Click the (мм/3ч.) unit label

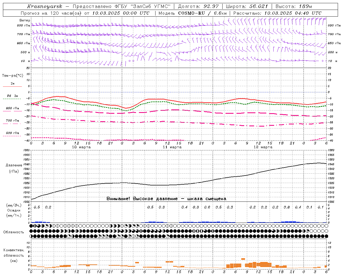point(14,205)
